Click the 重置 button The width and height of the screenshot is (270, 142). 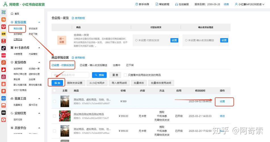click(115, 75)
